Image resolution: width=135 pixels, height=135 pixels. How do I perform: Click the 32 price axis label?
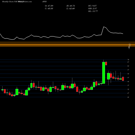128,89
